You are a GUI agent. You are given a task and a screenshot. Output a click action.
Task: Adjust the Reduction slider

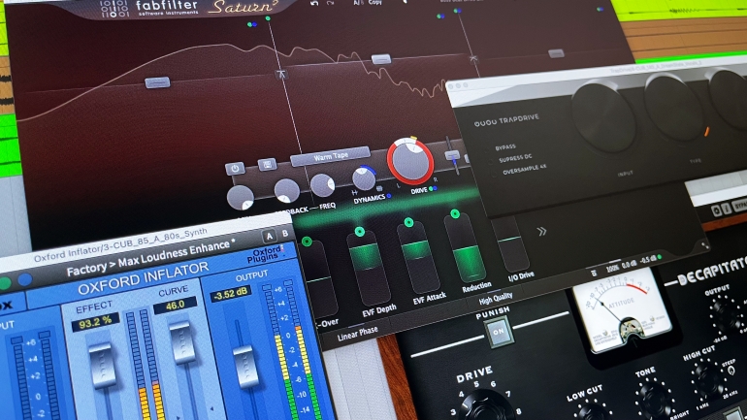point(466,247)
